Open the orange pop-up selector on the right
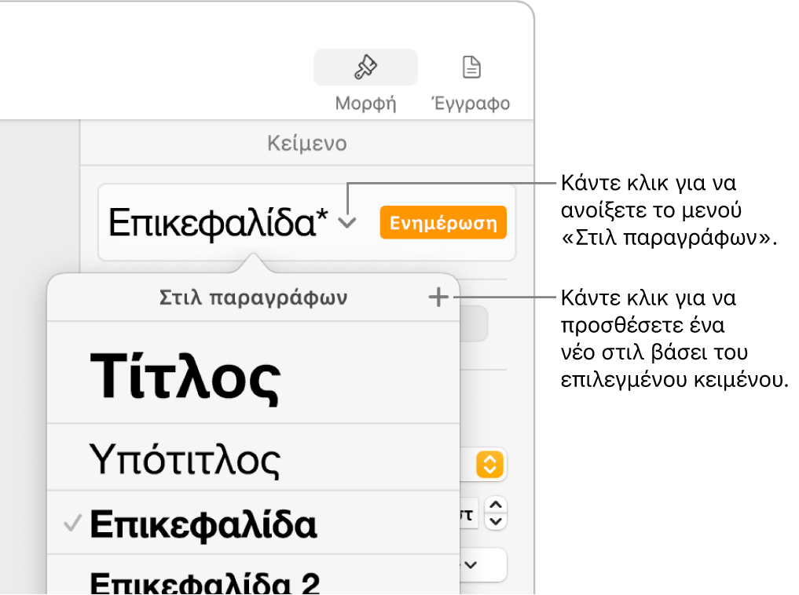The height and width of the screenshot is (595, 799). click(x=489, y=465)
